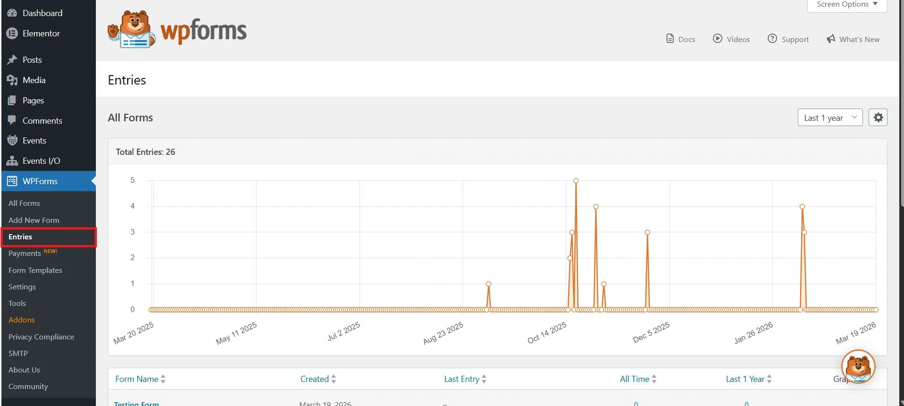Open the Testing Form link
Viewport: 904px width, 406px height.
(136, 404)
